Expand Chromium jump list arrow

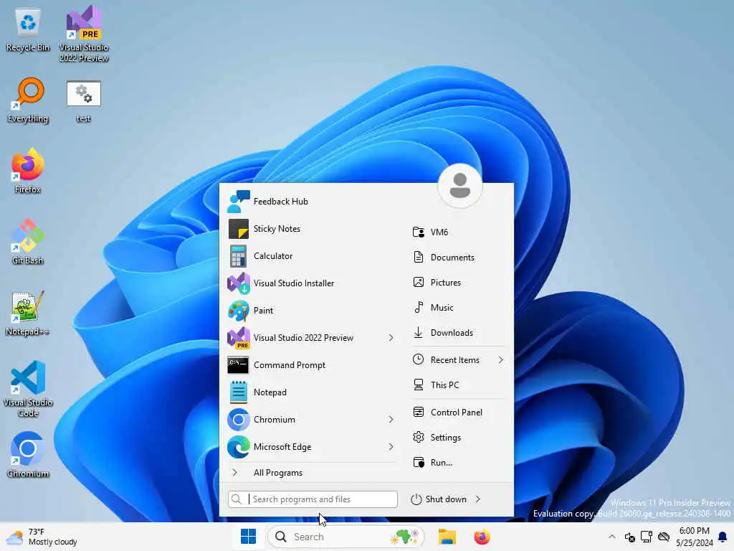(x=391, y=419)
